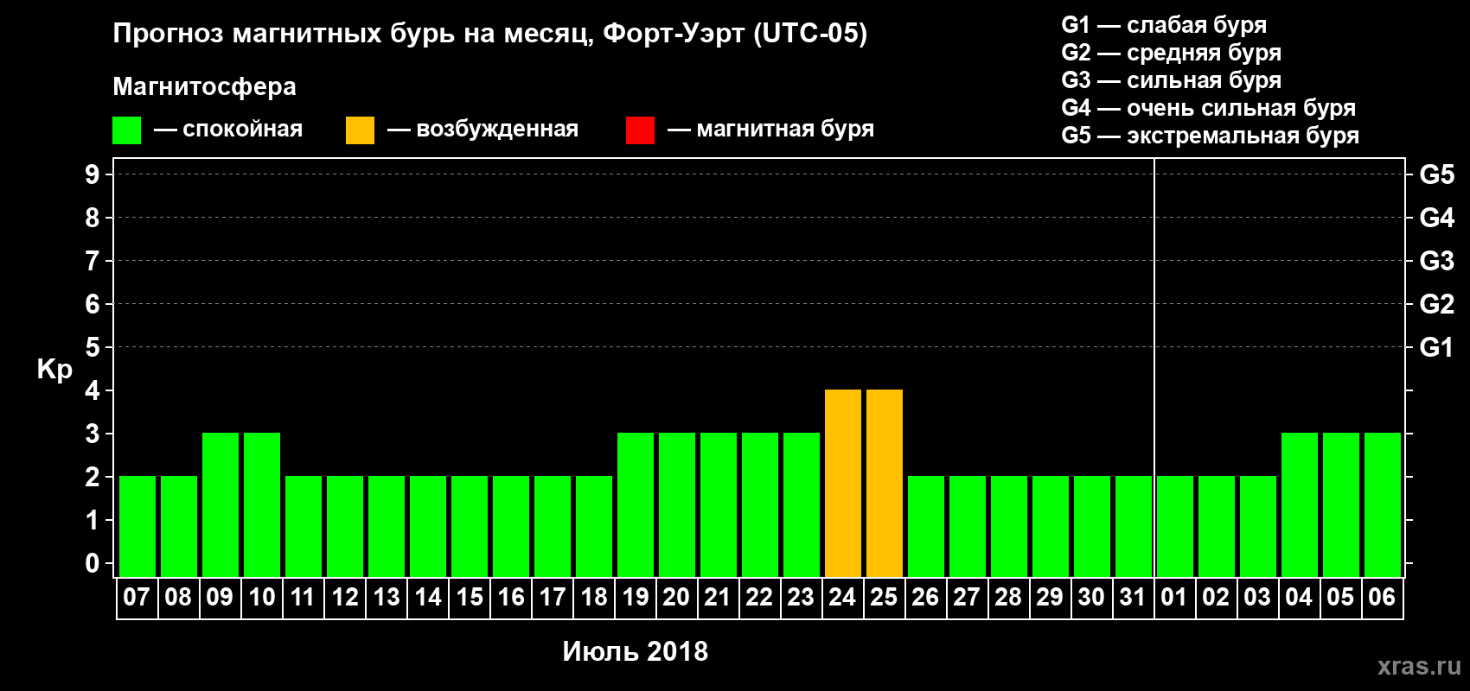This screenshot has height=691, width=1470.
Task: Click the date label 07
Action: click(137, 597)
